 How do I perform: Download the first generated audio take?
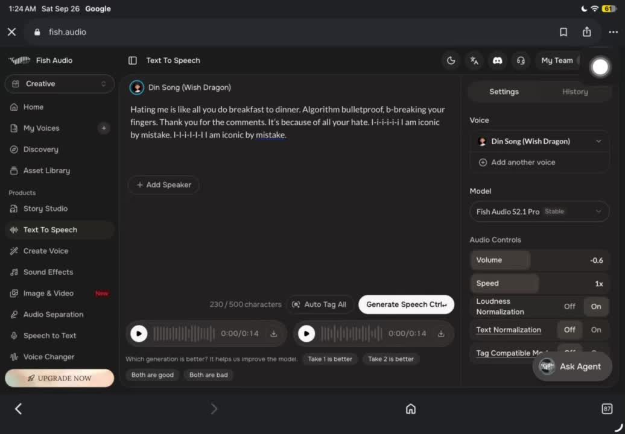tap(273, 334)
